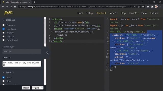Click the </button> closing tag line

point(59,38)
